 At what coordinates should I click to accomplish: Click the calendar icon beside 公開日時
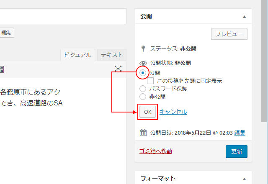point(143,133)
